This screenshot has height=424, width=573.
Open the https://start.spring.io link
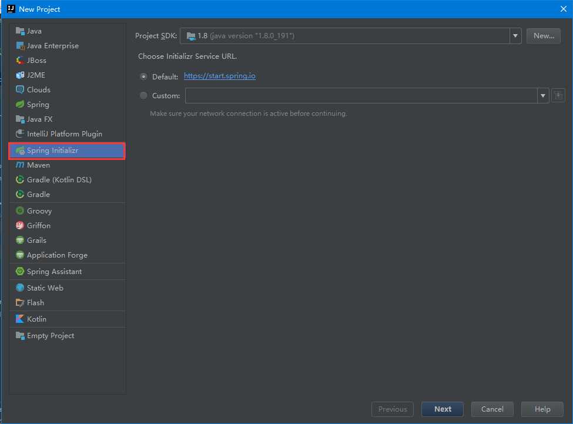pyautogui.click(x=220, y=76)
